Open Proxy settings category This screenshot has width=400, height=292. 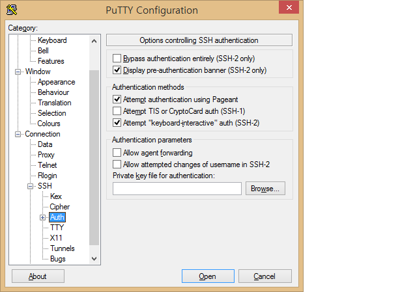coord(46,155)
